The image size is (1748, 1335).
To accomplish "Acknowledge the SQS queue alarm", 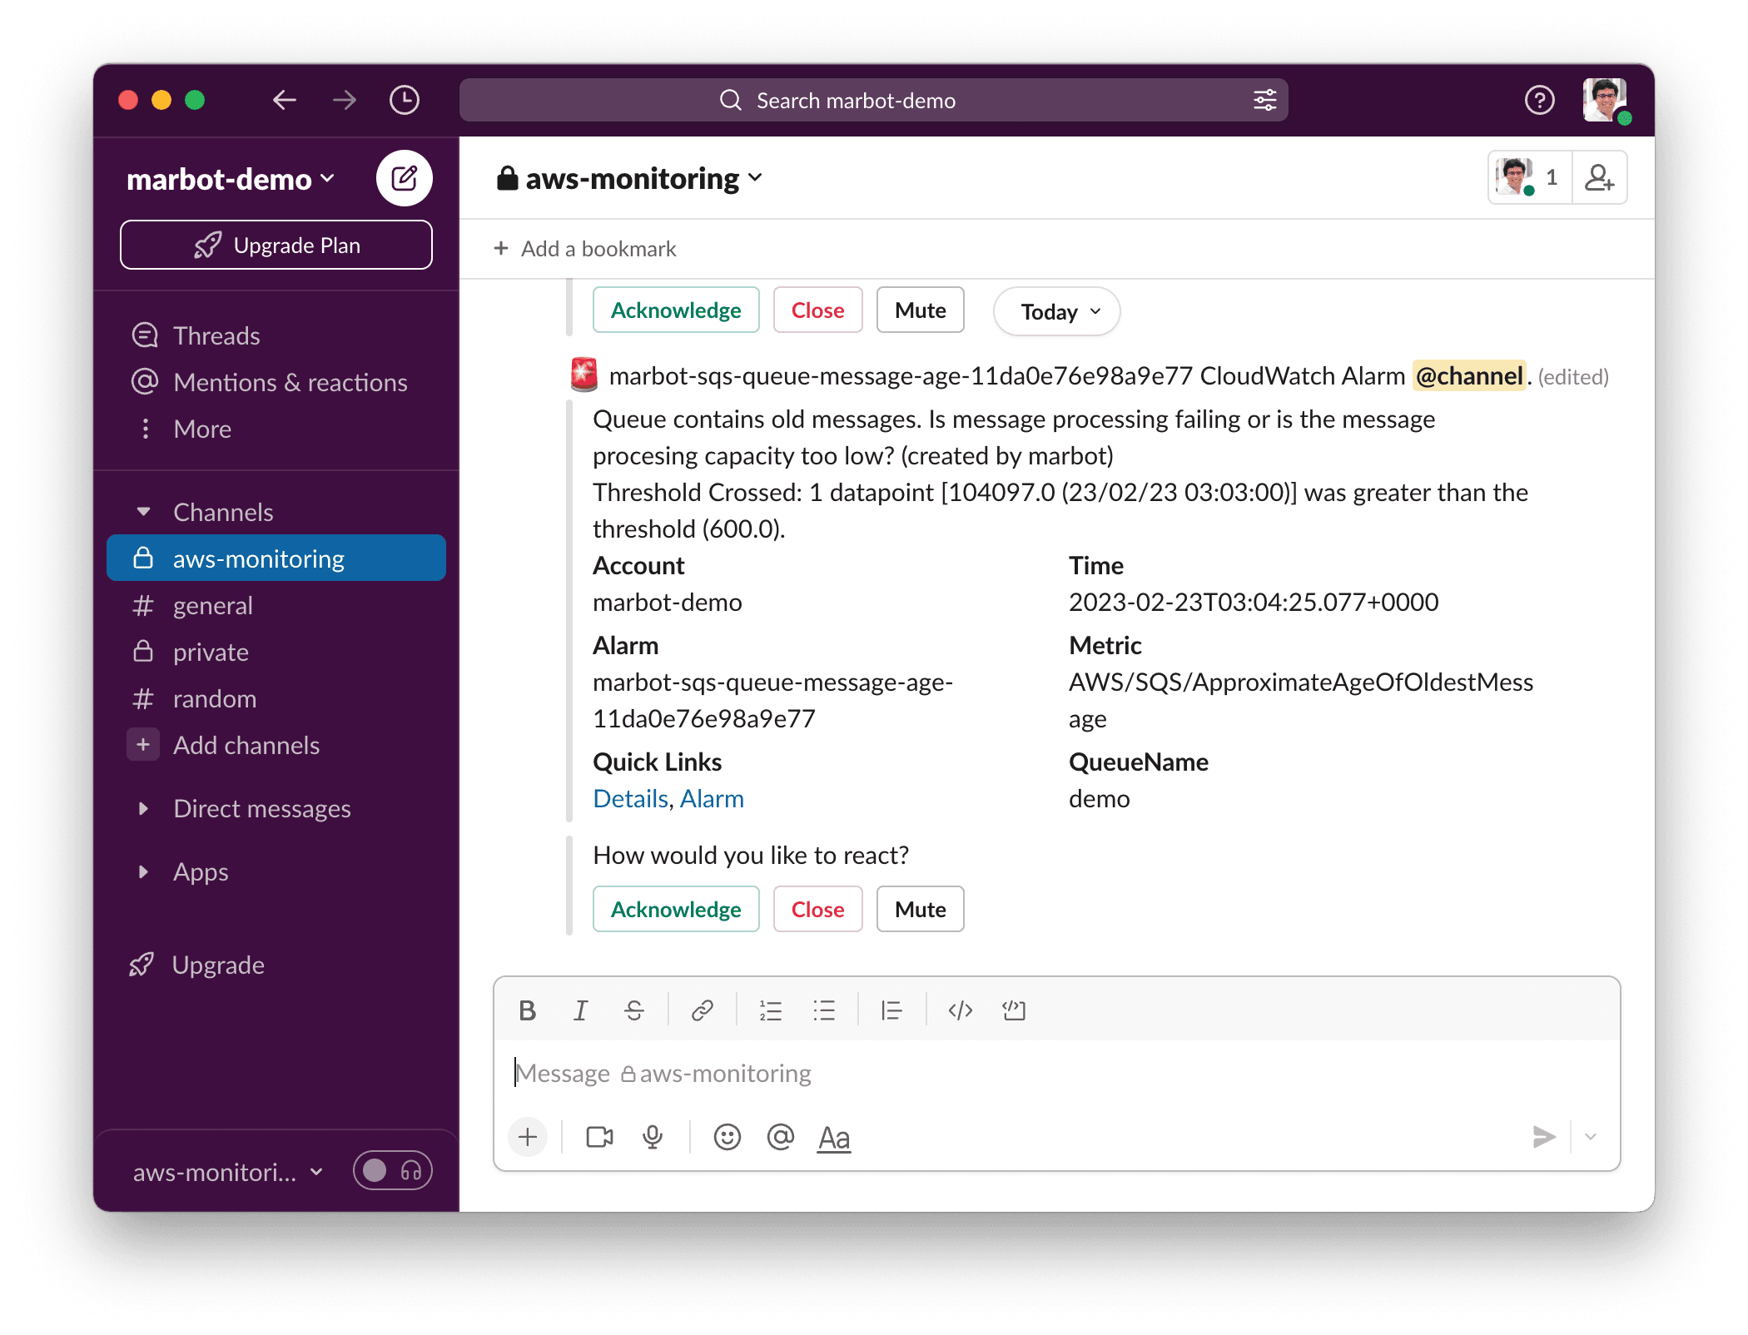I will coord(676,909).
